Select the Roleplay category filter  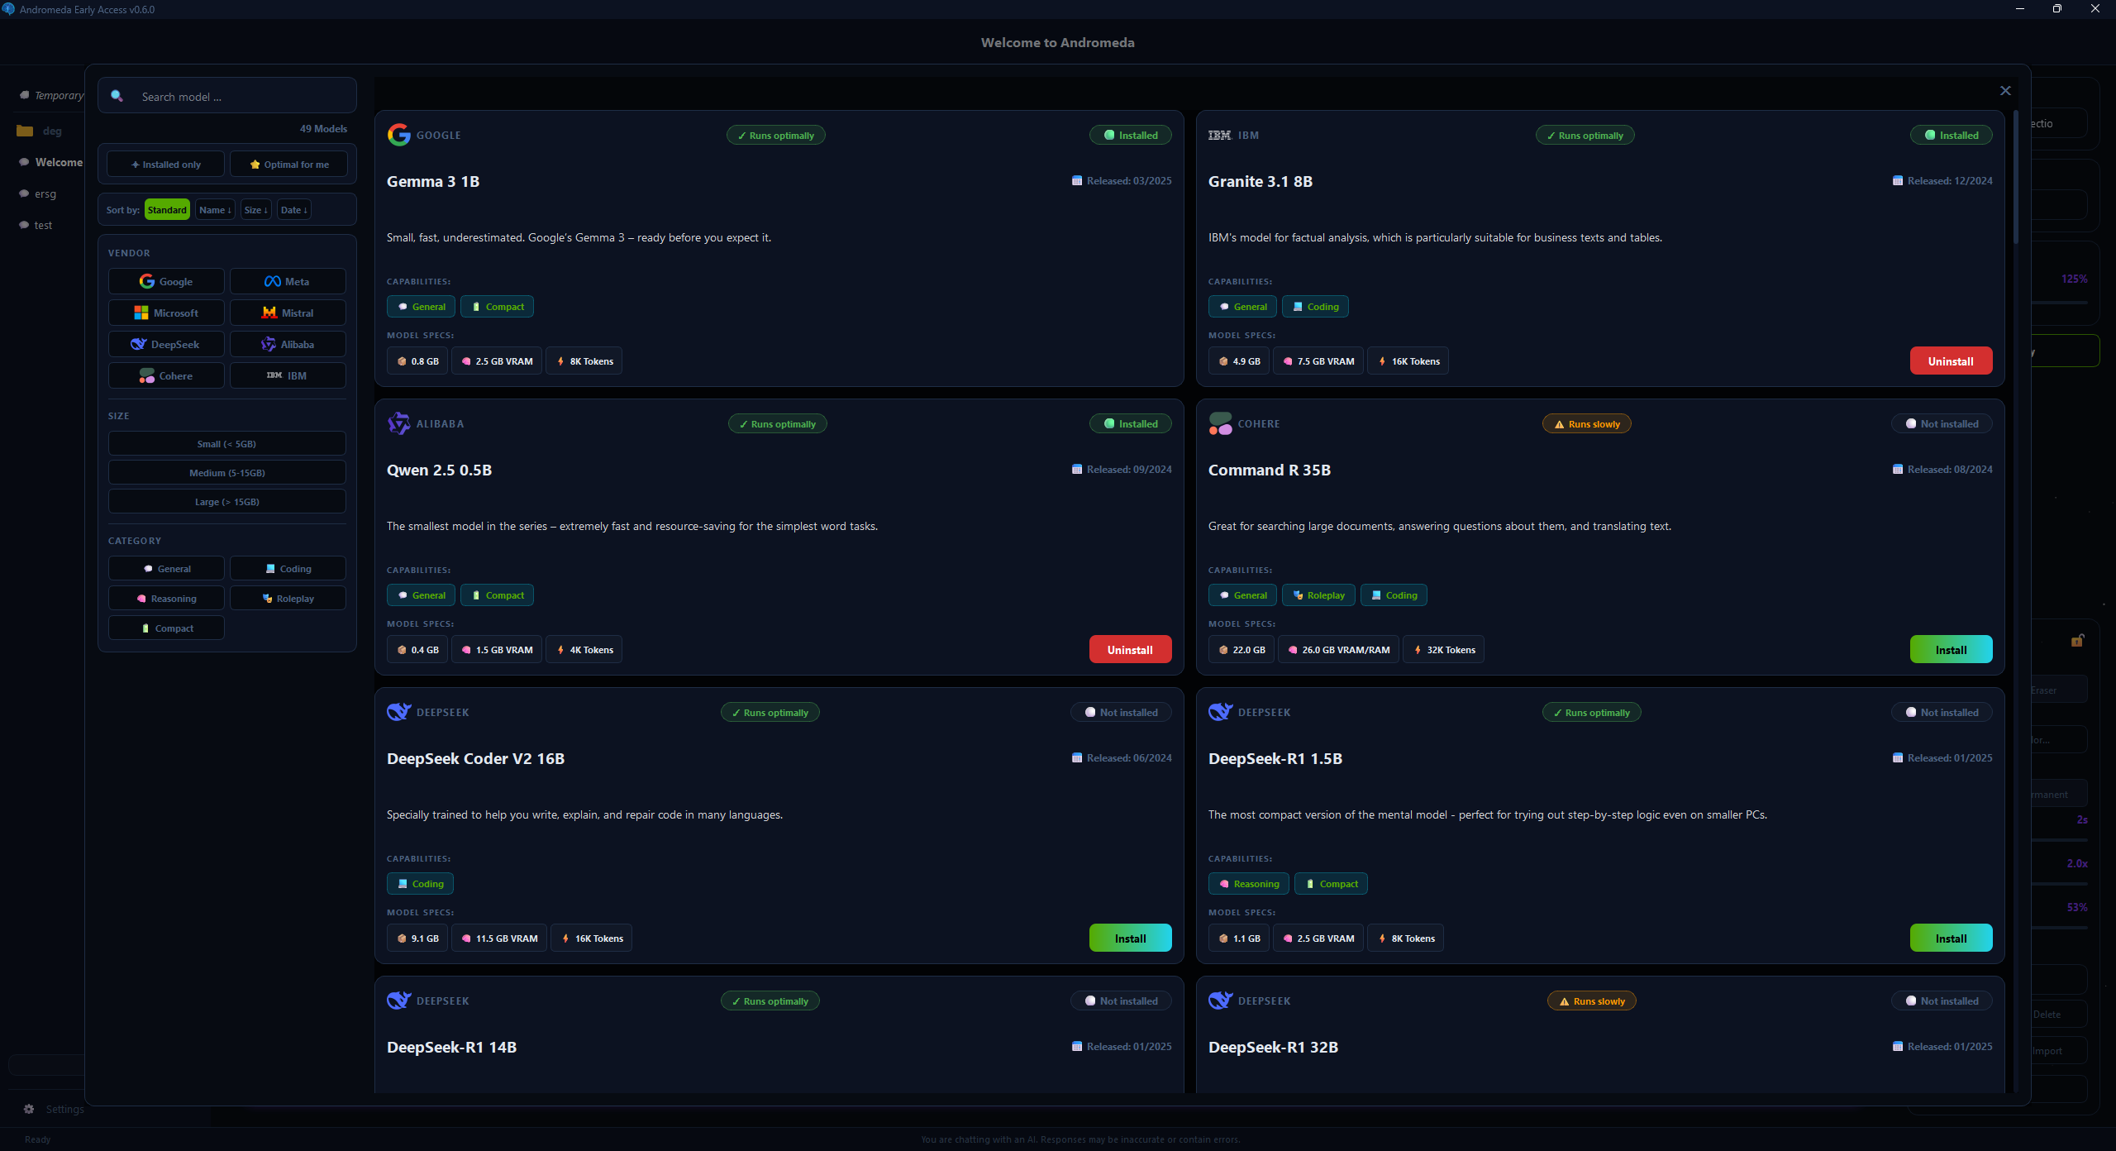pos(288,598)
